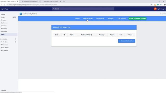Screen dimensions: 166x93
Task: Expand the Settings dropdown in app navbar
Action: click(111, 19)
